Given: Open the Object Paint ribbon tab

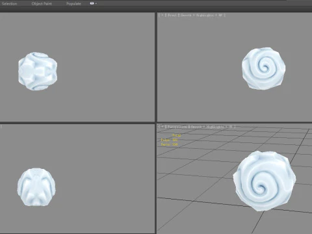Looking at the screenshot, I should point(42,4).
